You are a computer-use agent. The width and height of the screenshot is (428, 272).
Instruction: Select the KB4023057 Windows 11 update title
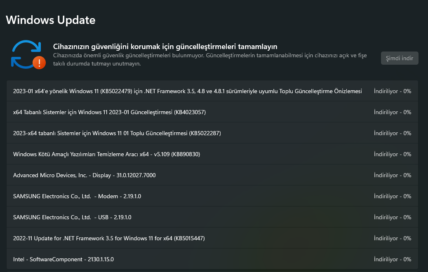tap(109, 112)
